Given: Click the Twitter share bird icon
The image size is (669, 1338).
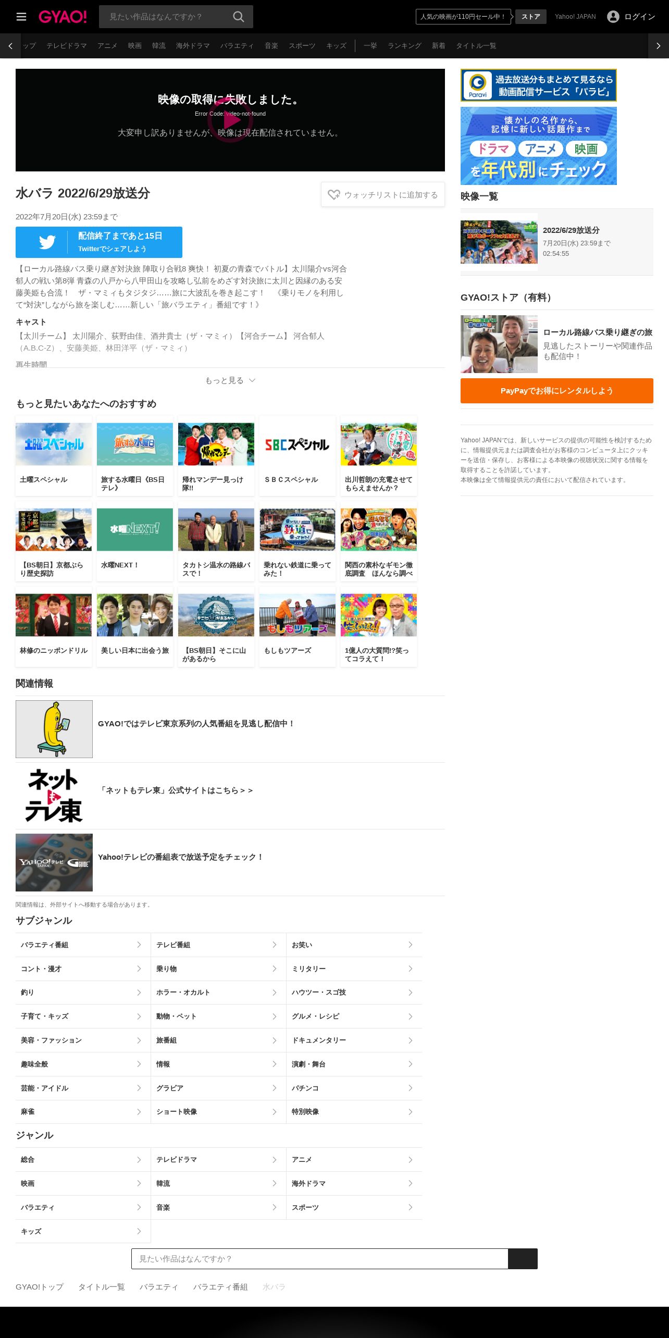Looking at the screenshot, I should (x=47, y=242).
